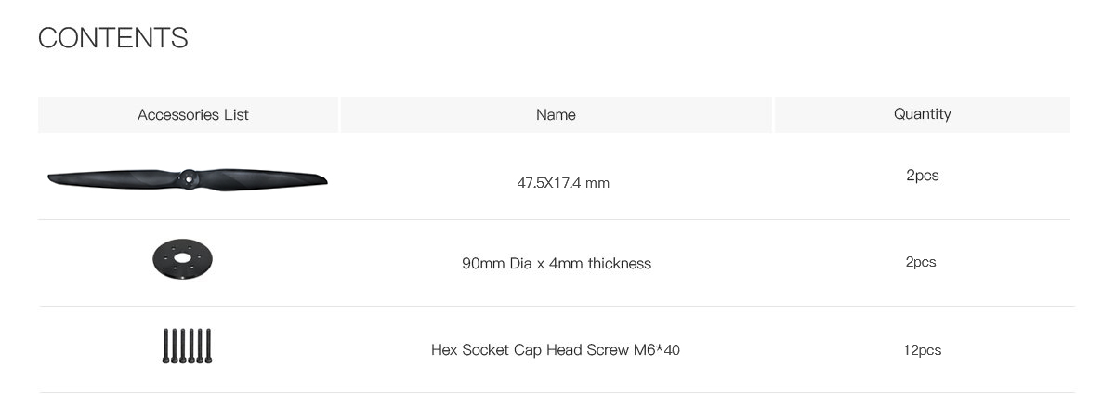Select the Name column header

(x=556, y=115)
